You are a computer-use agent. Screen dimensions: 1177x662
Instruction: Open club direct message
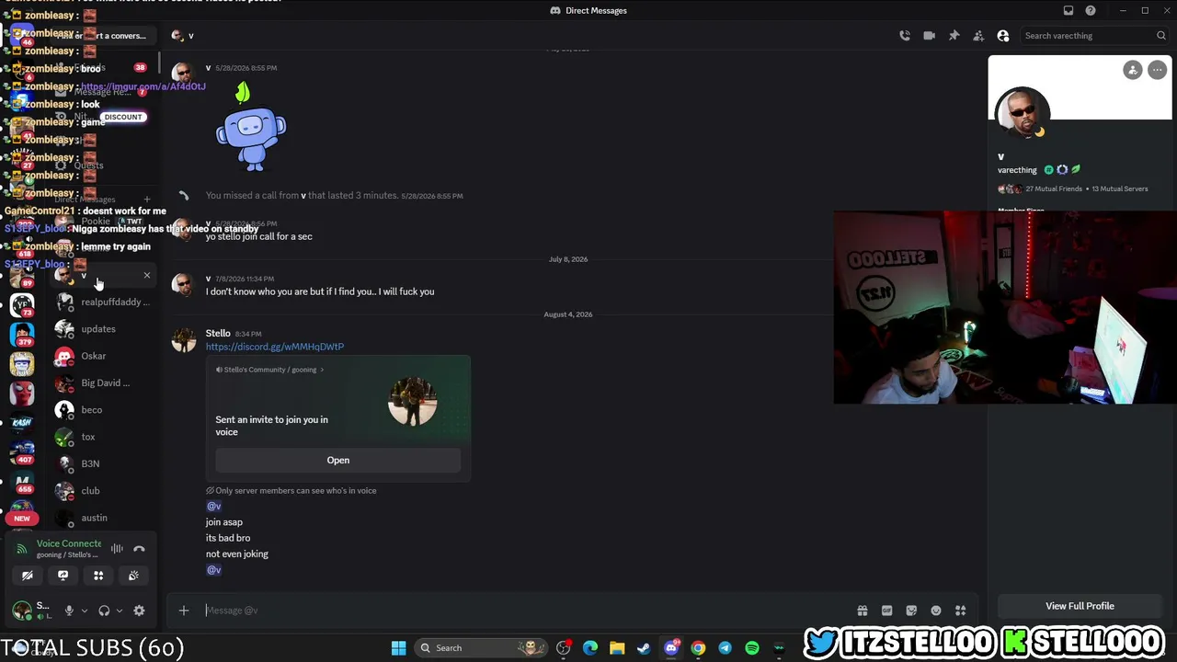(x=103, y=491)
